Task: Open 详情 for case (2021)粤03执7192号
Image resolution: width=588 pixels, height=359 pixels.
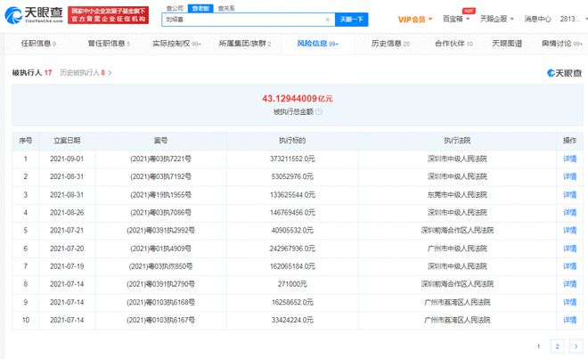Action: click(569, 176)
